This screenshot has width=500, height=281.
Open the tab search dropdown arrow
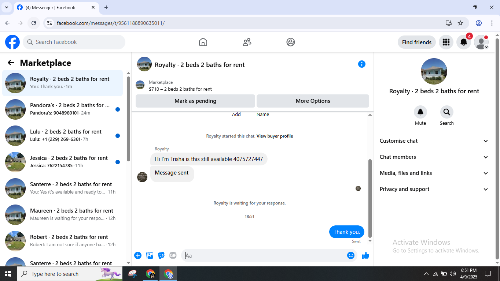7,7
